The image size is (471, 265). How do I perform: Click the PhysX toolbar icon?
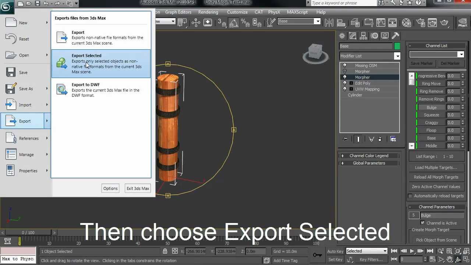[x=463, y=23]
